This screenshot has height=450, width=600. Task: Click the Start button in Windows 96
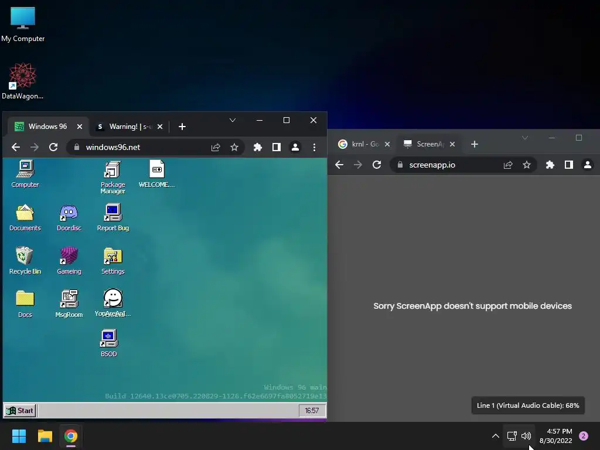tap(20, 411)
